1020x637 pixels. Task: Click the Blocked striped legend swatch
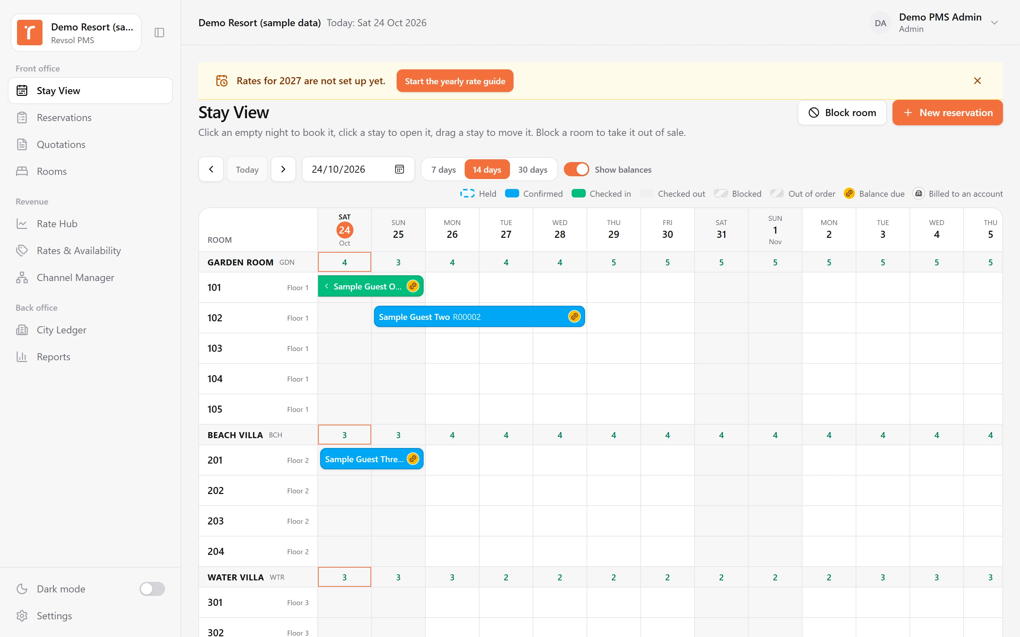(721, 193)
